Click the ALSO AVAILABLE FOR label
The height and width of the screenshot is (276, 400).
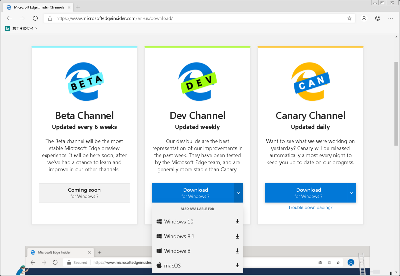pyautogui.click(x=197, y=209)
